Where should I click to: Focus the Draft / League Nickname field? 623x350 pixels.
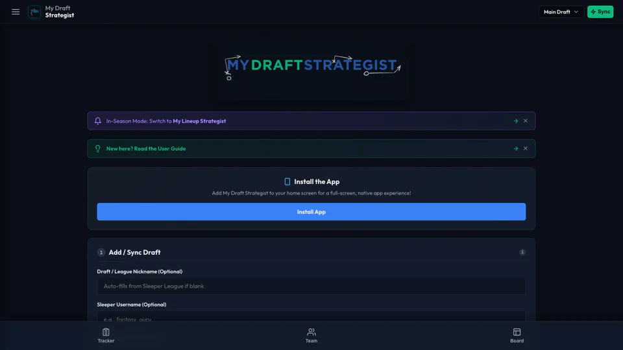tap(311, 286)
